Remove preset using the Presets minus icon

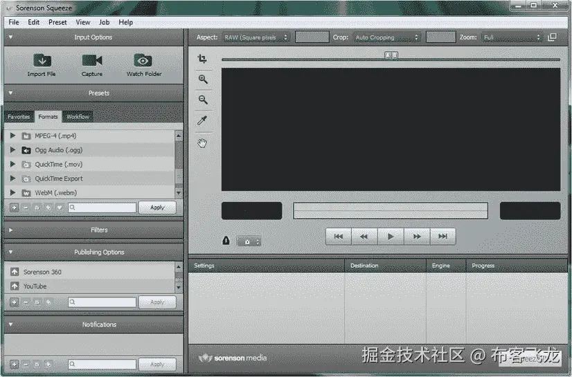(x=26, y=208)
